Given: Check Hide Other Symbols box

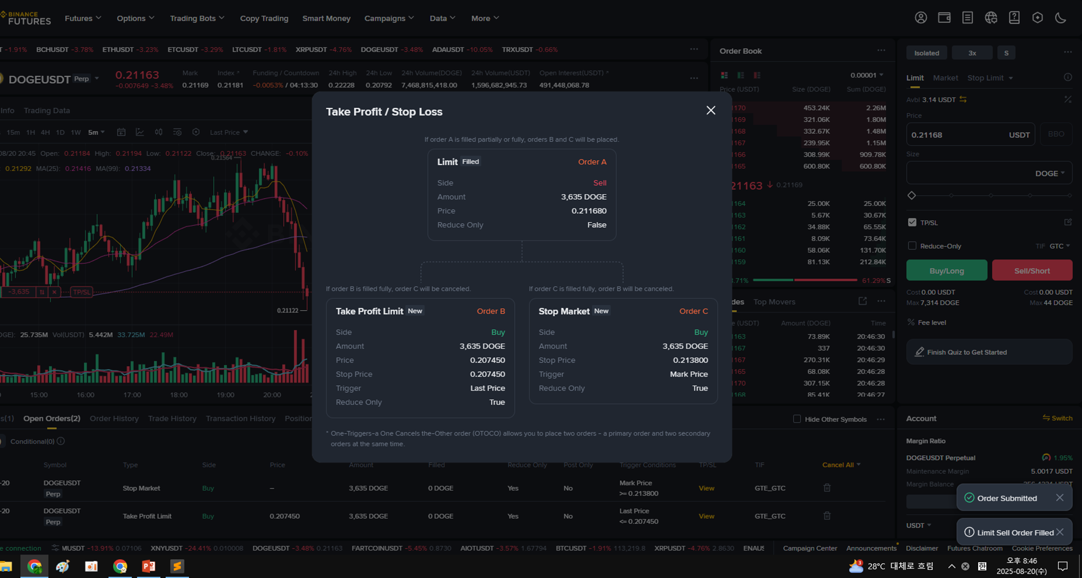Looking at the screenshot, I should point(797,419).
